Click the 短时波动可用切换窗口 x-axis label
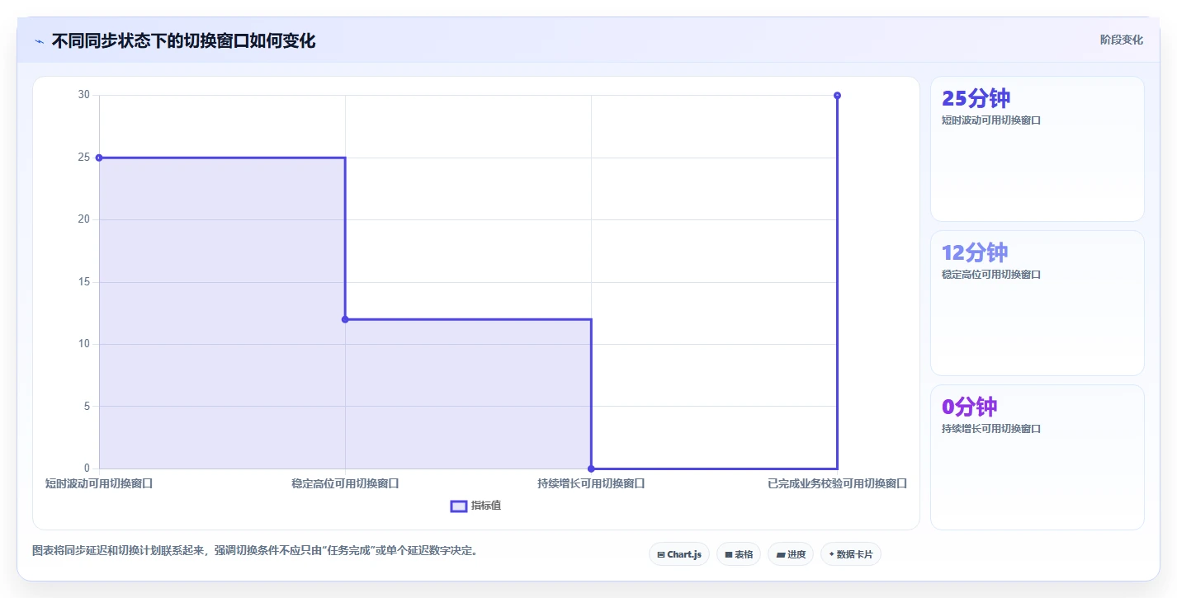1177x598 pixels. tap(99, 483)
